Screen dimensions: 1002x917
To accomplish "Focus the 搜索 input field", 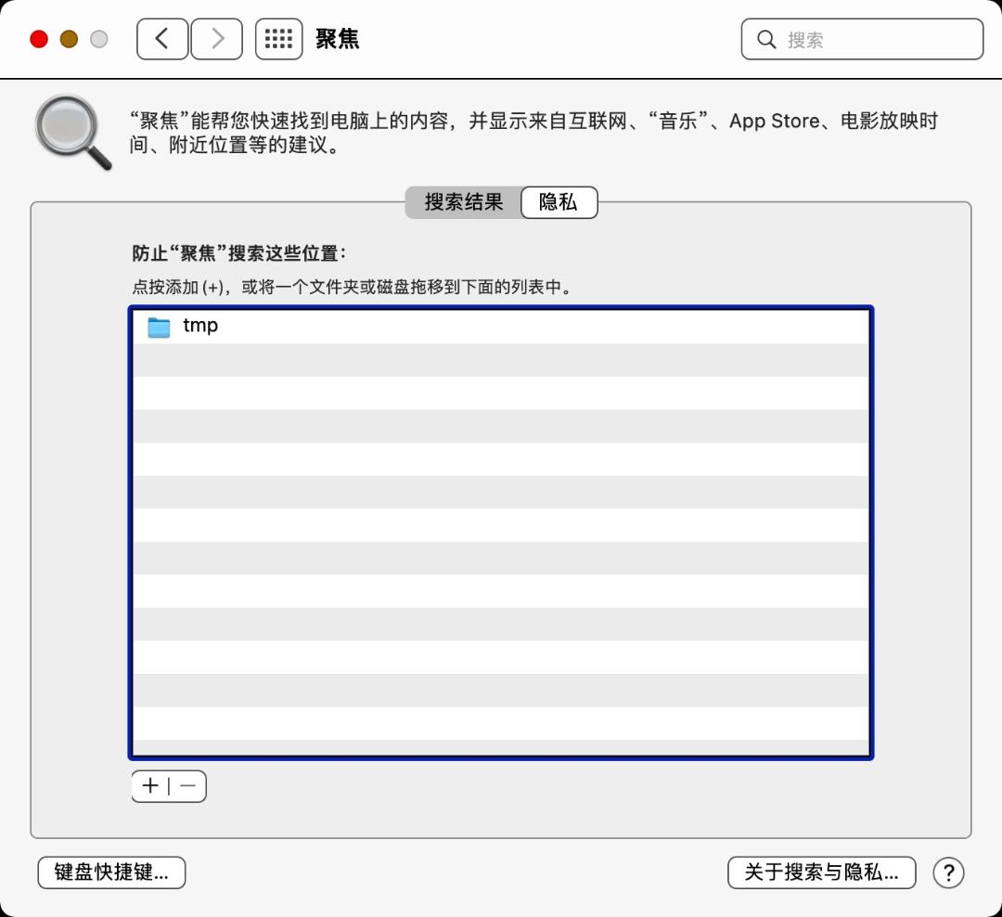I will [877, 40].
